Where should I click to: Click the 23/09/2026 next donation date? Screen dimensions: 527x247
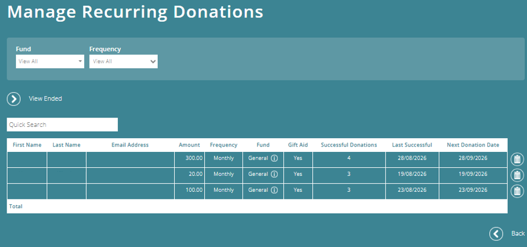(x=473, y=190)
